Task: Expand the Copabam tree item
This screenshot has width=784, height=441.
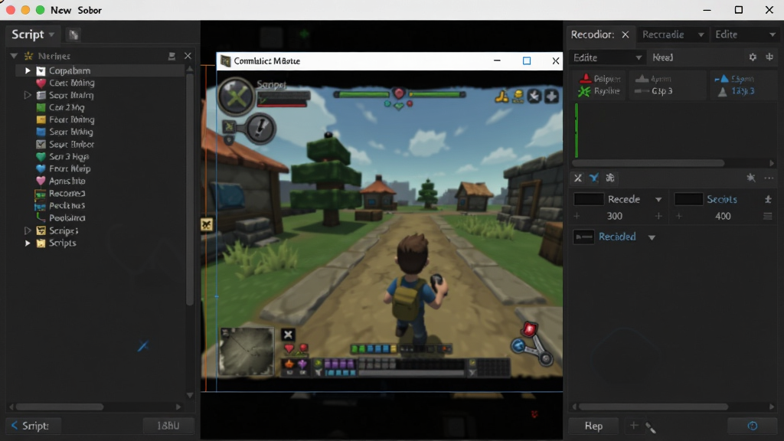Action: [28, 70]
